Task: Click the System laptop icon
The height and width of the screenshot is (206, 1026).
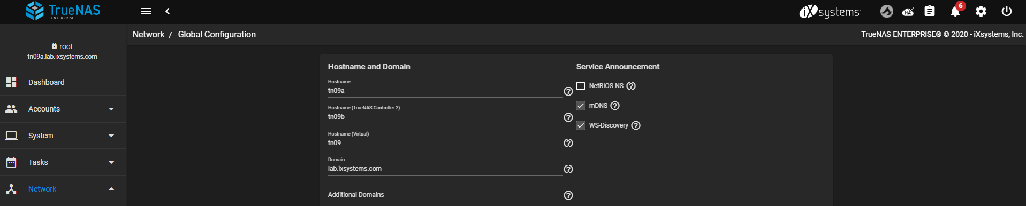Action: (x=11, y=136)
